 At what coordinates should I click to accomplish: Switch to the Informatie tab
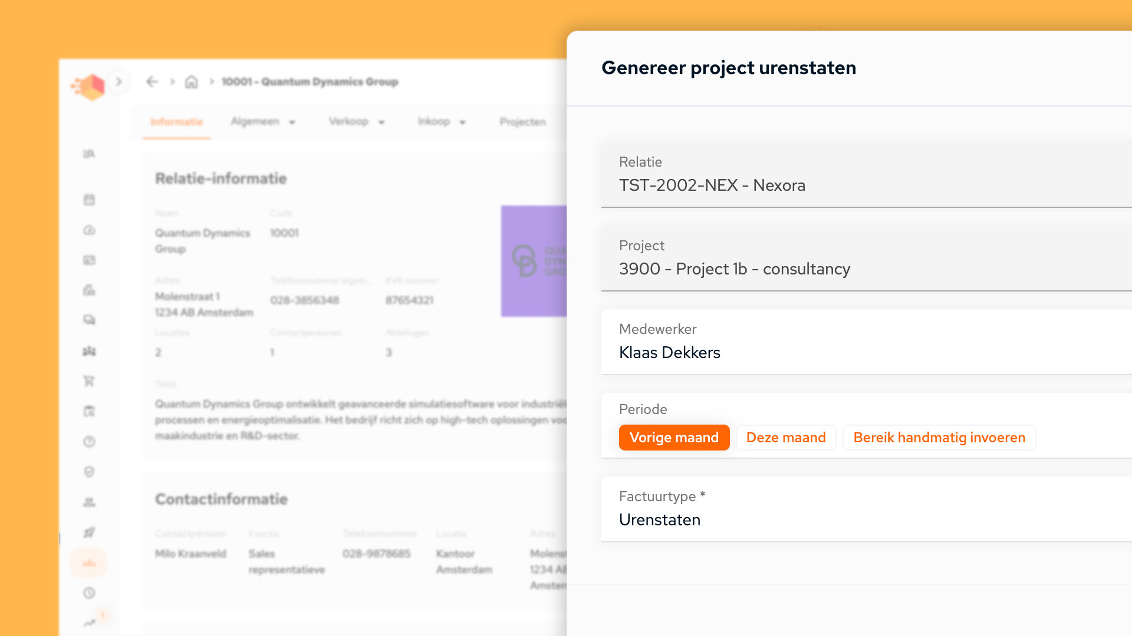[176, 122]
